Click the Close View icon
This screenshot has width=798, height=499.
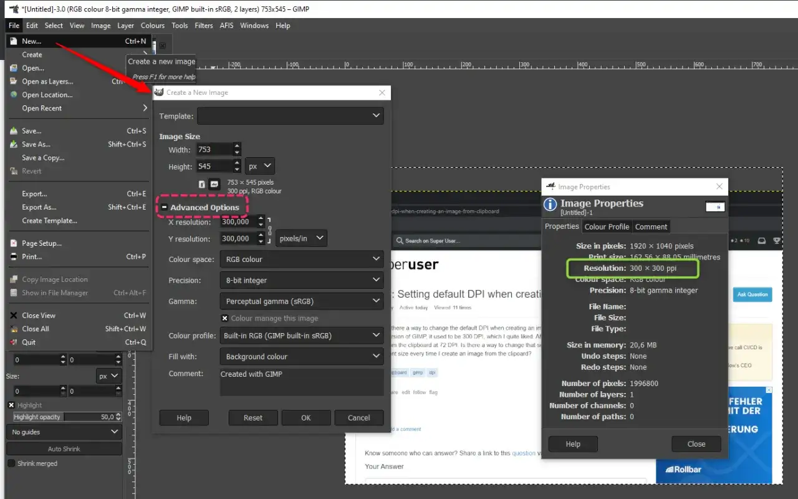[14, 315]
